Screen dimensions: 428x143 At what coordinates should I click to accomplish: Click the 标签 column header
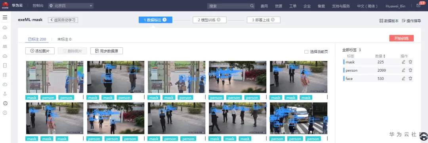(350, 56)
